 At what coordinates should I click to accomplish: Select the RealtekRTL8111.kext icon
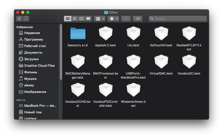point(189,33)
